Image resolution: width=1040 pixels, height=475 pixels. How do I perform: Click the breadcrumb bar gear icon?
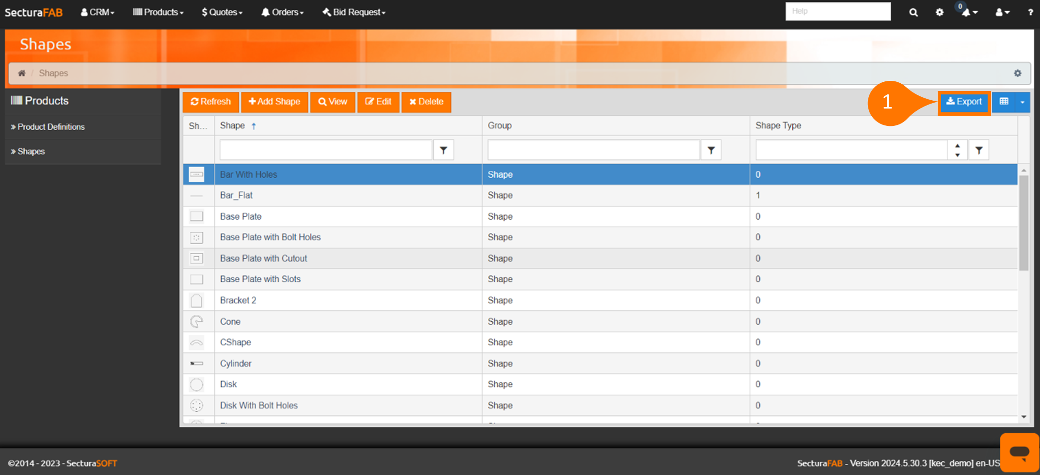1017,73
